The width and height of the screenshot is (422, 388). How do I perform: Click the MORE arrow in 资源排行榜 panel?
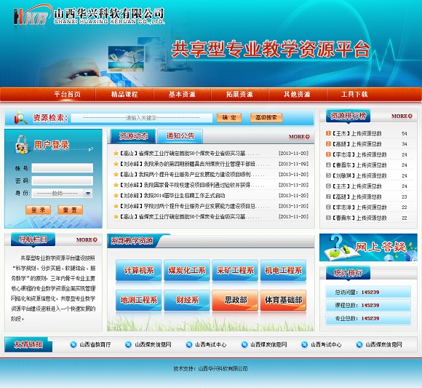point(410,116)
